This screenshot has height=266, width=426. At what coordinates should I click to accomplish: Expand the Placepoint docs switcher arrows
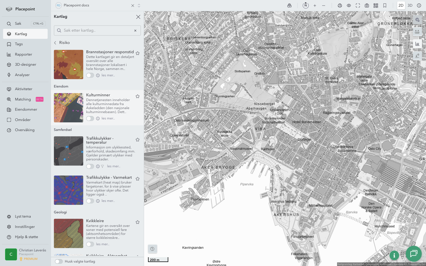139,6
